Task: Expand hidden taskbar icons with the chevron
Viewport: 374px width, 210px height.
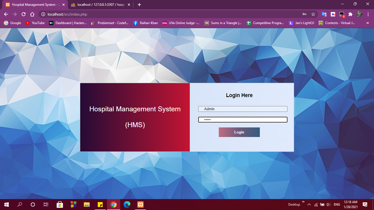Action: tap(309, 204)
